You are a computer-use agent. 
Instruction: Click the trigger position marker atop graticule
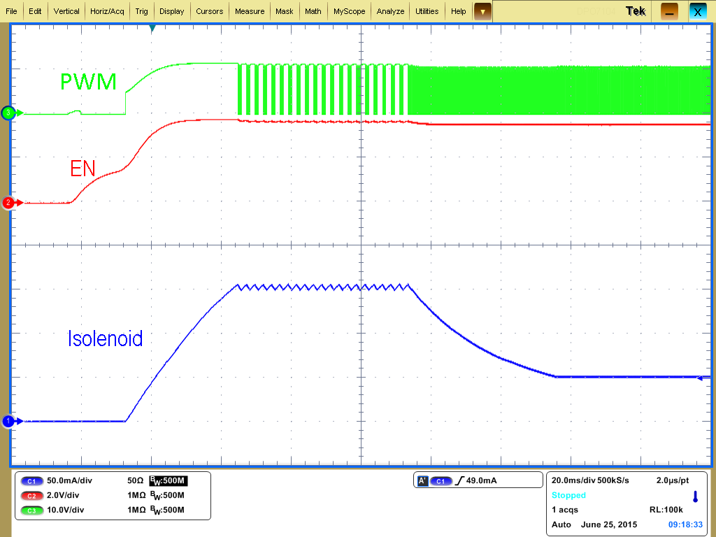152,28
